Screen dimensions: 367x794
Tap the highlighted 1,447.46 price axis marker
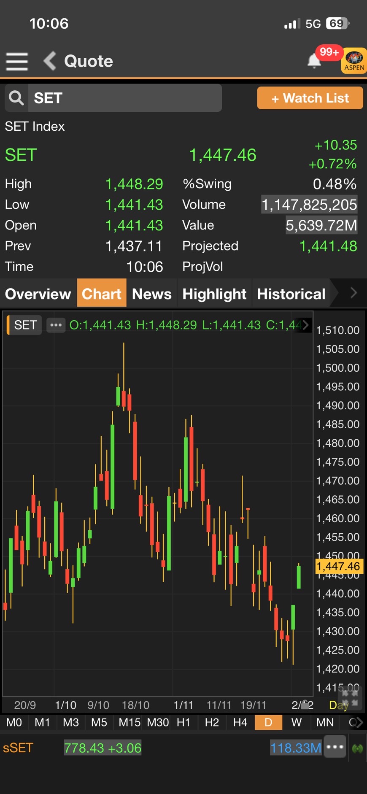click(339, 566)
